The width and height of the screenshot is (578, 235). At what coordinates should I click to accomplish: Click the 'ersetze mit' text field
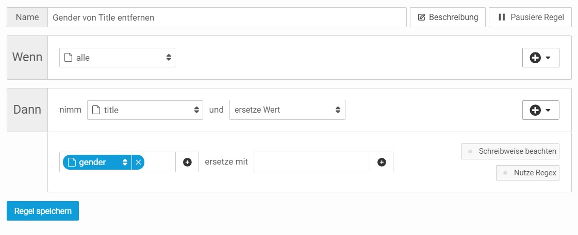pos(312,162)
